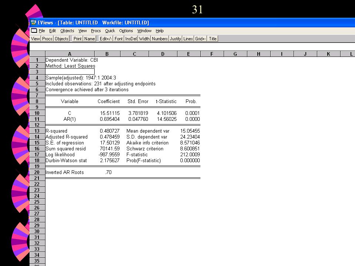Click the Name toolbar button
Image resolution: width=355 pixels, height=266 pixels.
[x=89, y=39]
